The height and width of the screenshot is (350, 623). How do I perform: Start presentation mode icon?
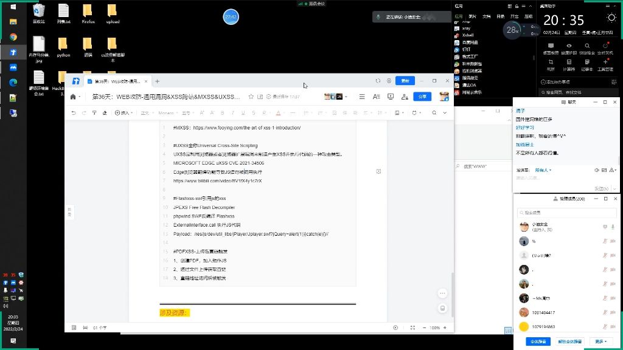391,97
